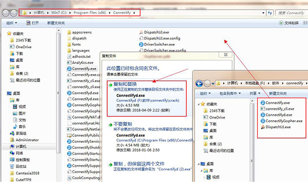This screenshot has height=189, width=308.
Task: Choose 复制和替换 in the copy file dialog
Action: (x=147, y=99)
